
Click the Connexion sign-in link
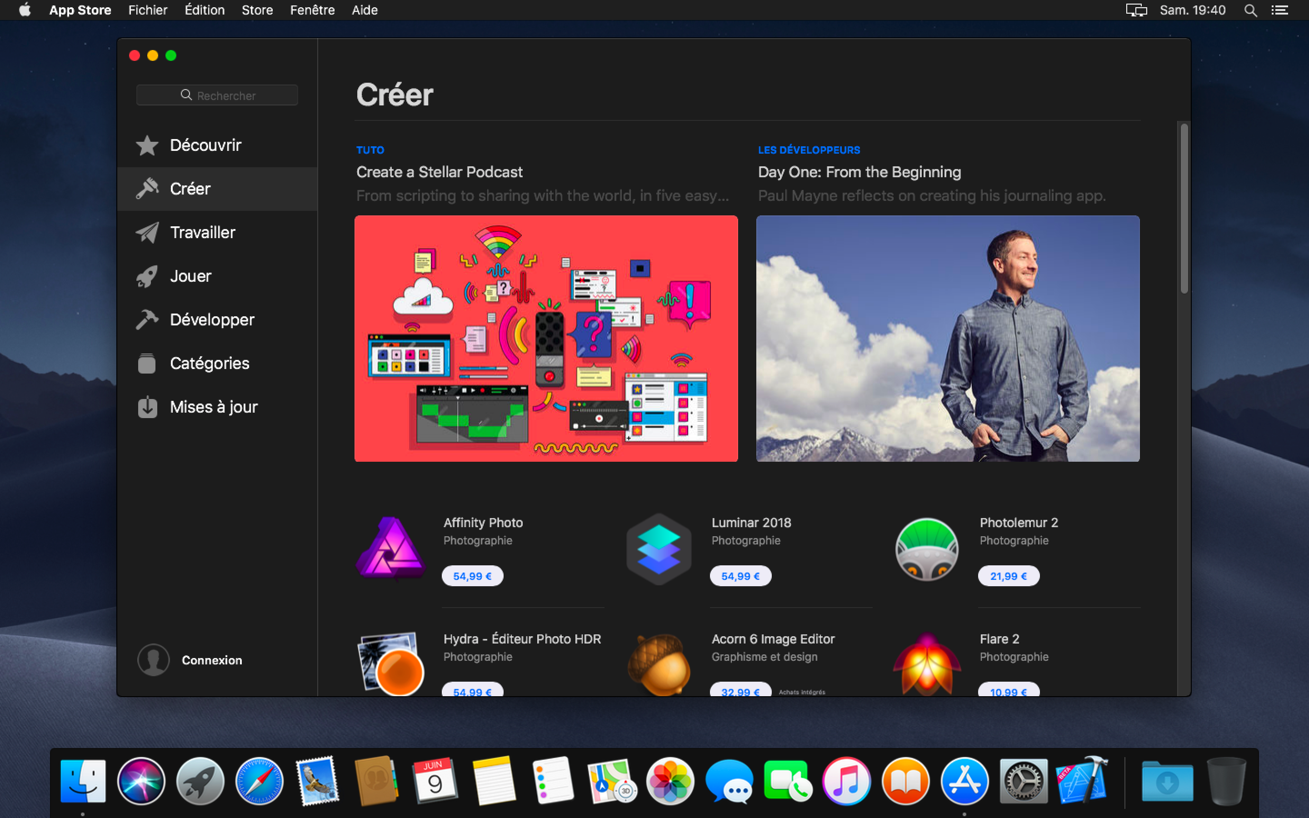coord(211,660)
